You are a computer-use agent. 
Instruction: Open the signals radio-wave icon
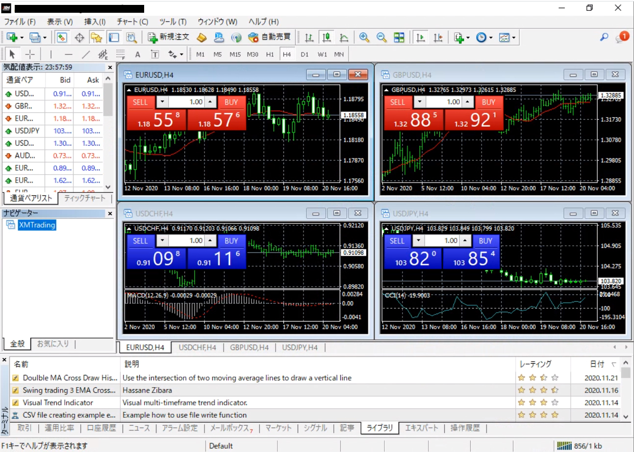coord(236,37)
